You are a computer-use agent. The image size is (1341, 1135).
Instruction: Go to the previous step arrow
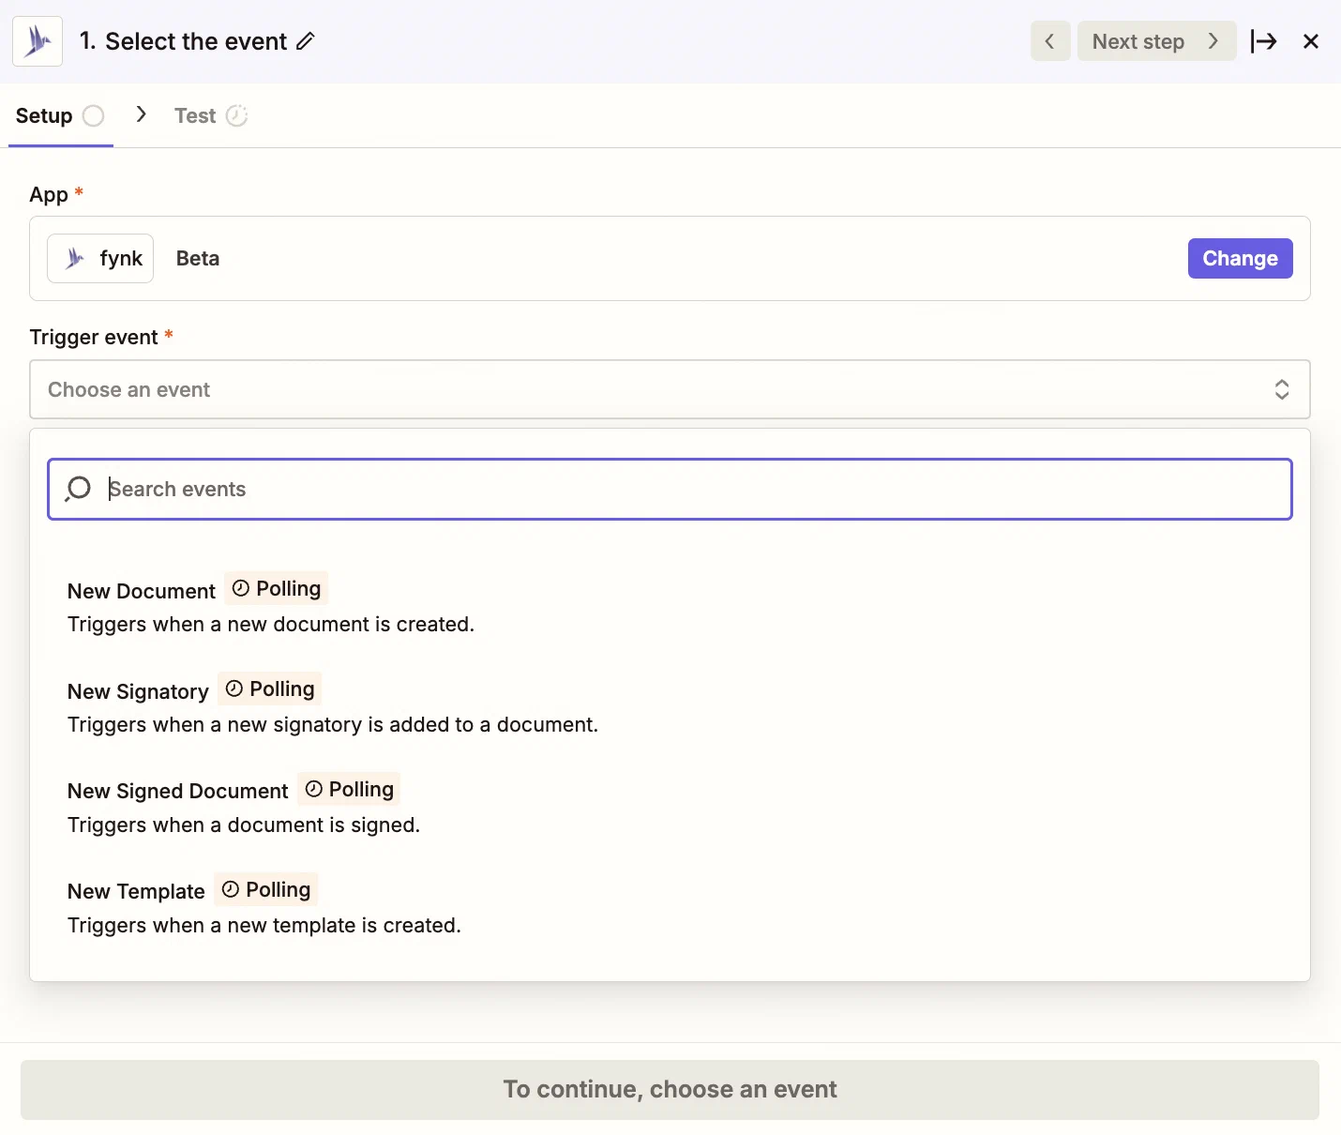(x=1050, y=41)
